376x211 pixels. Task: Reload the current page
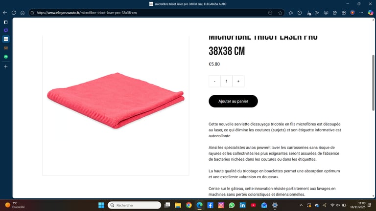[x=14, y=13]
